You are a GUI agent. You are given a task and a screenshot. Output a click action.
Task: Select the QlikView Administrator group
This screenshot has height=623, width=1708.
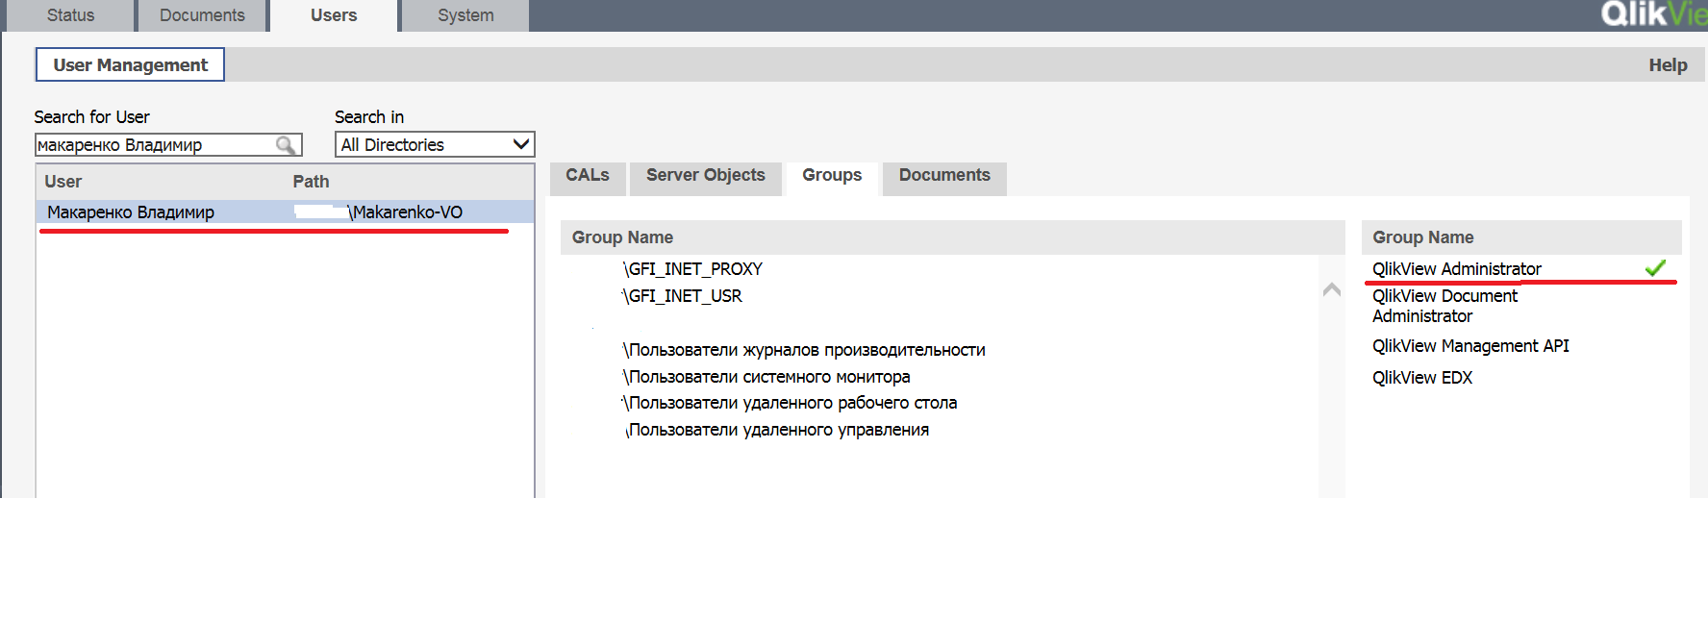click(x=1456, y=269)
